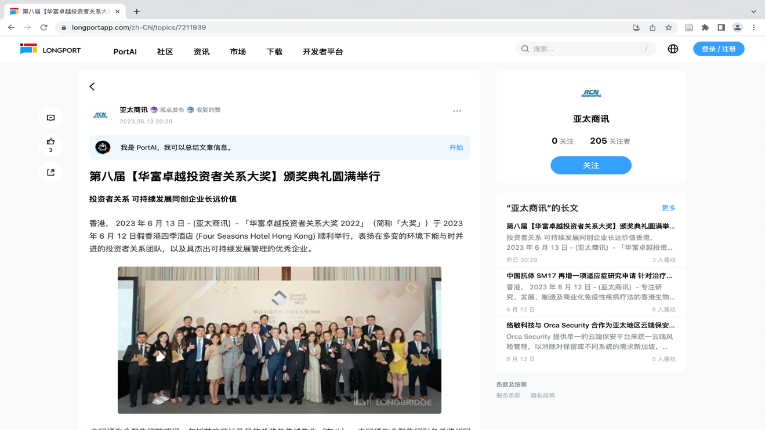Go back with the article back chevron

pyautogui.click(x=92, y=86)
